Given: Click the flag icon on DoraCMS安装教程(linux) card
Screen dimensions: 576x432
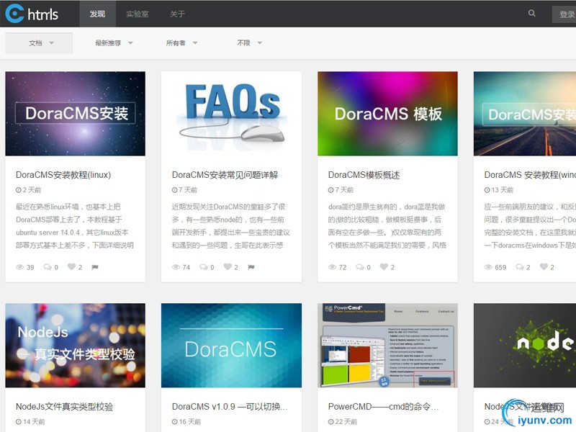Looking at the screenshot, I should pyautogui.click(x=94, y=267).
